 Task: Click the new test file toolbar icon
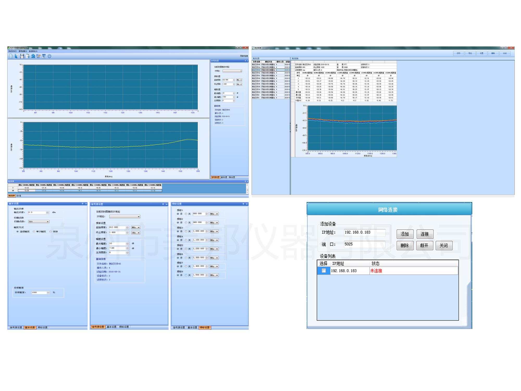pyautogui.click(x=11, y=56)
